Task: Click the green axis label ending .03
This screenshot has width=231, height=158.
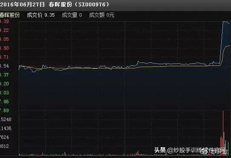Action: tap(4, 93)
